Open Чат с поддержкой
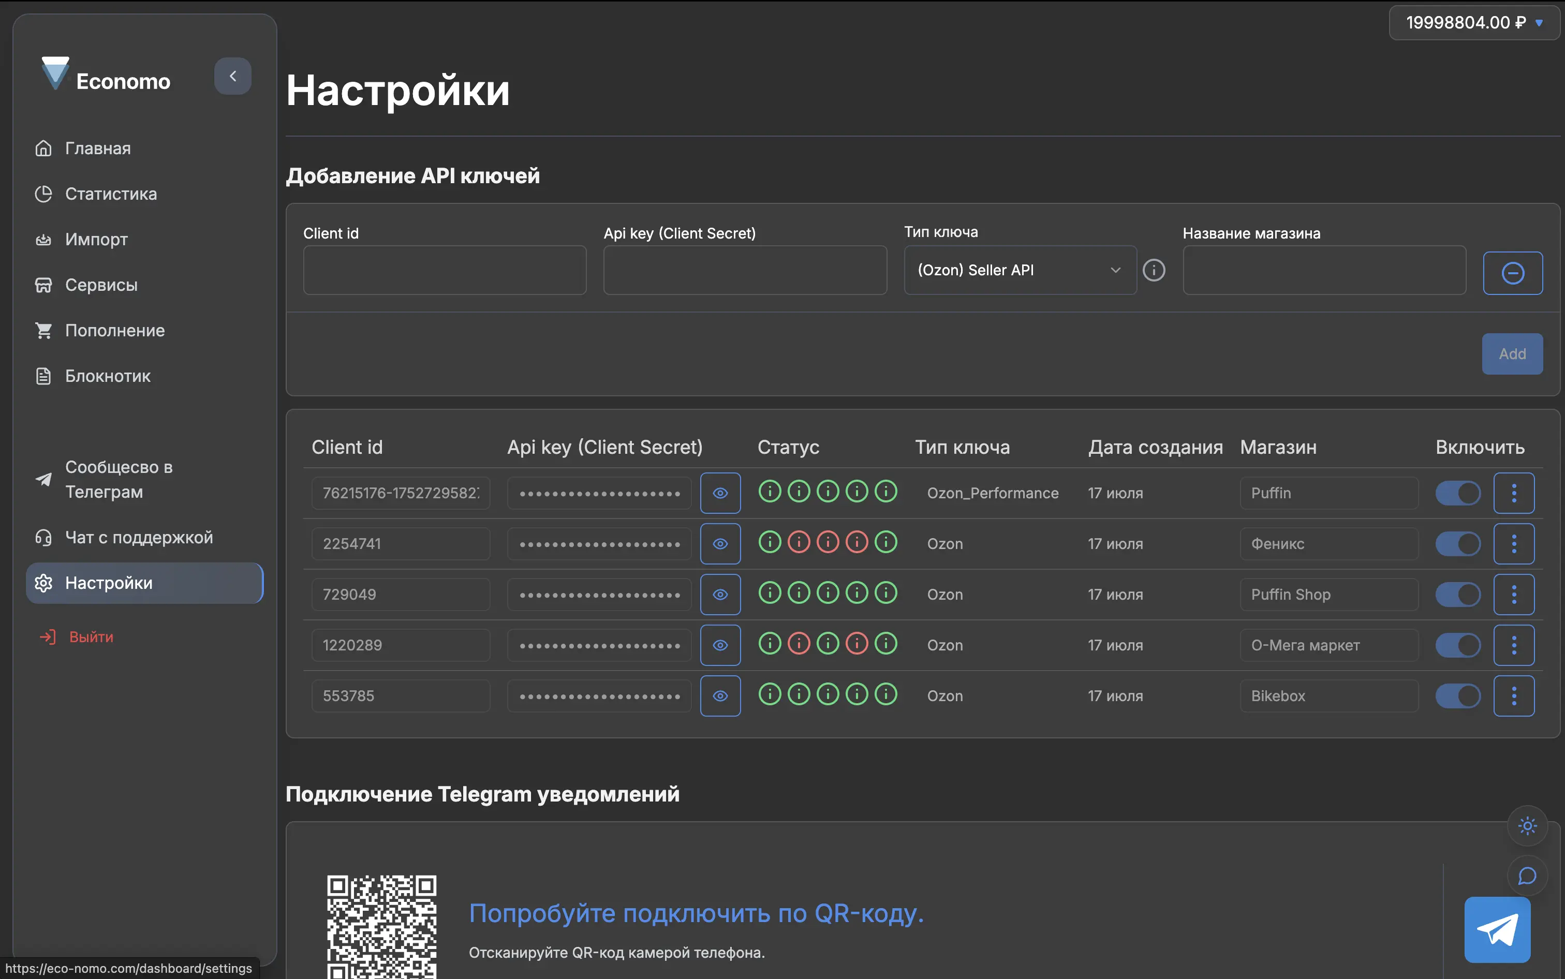Screen dimensions: 1565x979 point(145,538)
